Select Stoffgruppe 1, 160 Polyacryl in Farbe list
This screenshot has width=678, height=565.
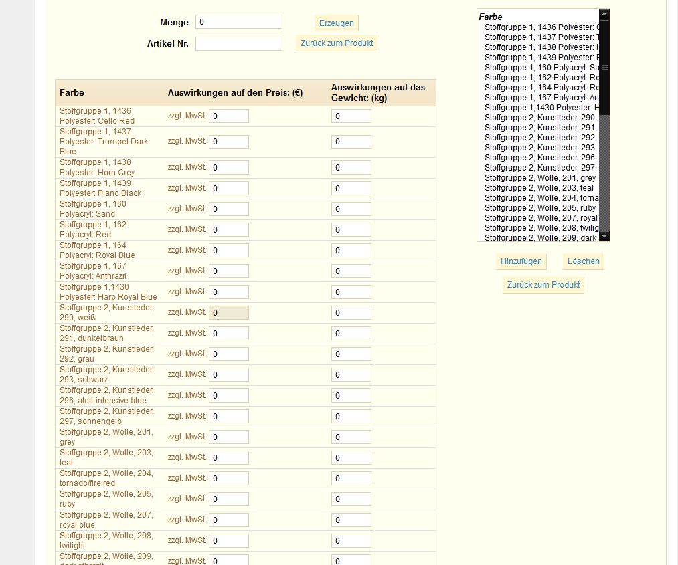point(541,68)
